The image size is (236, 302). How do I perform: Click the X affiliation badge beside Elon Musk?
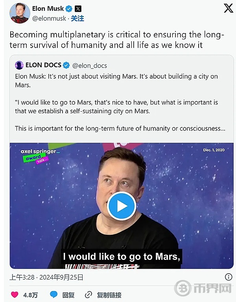coord(78,9)
